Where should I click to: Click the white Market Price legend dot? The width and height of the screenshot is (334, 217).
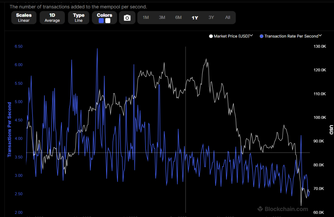(x=211, y=36)
